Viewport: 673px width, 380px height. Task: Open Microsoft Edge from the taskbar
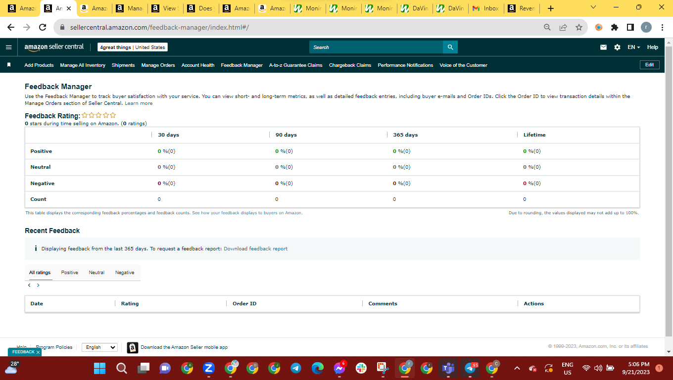[x=318, y=368]
